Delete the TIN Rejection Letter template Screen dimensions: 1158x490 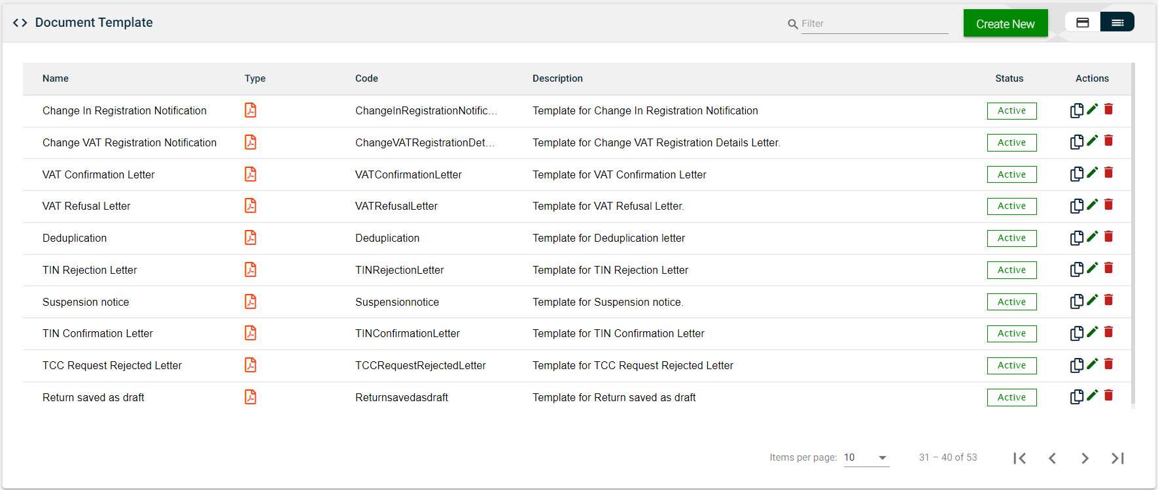coord(1108,268)
